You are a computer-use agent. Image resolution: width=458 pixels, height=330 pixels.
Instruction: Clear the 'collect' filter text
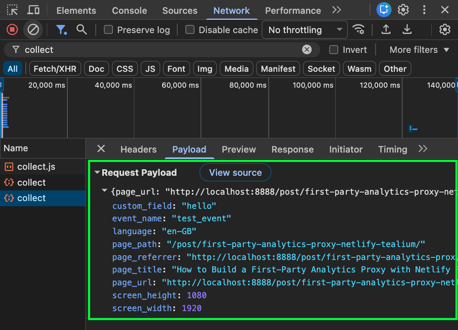pos(307,50)
